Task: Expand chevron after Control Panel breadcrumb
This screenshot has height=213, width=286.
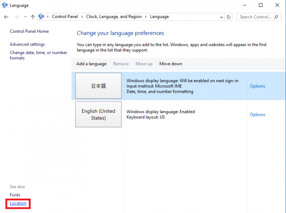Action: point(82,17)
